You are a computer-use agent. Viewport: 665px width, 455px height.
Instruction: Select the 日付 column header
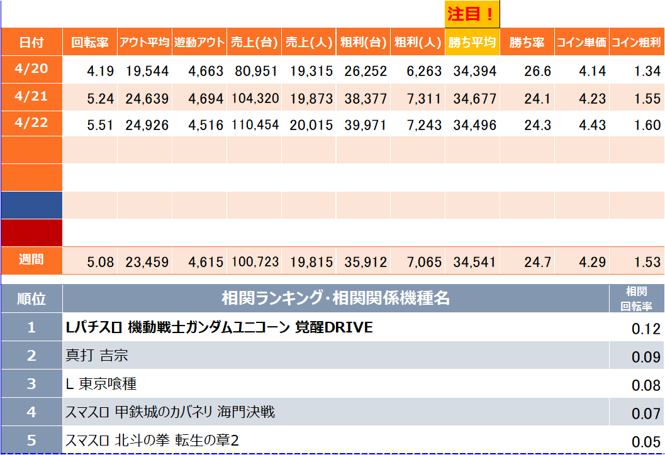(31, 43)
